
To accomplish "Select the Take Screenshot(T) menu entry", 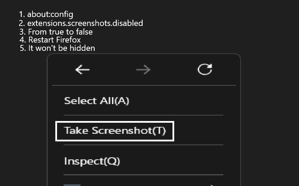I will (x=115, y=131).
